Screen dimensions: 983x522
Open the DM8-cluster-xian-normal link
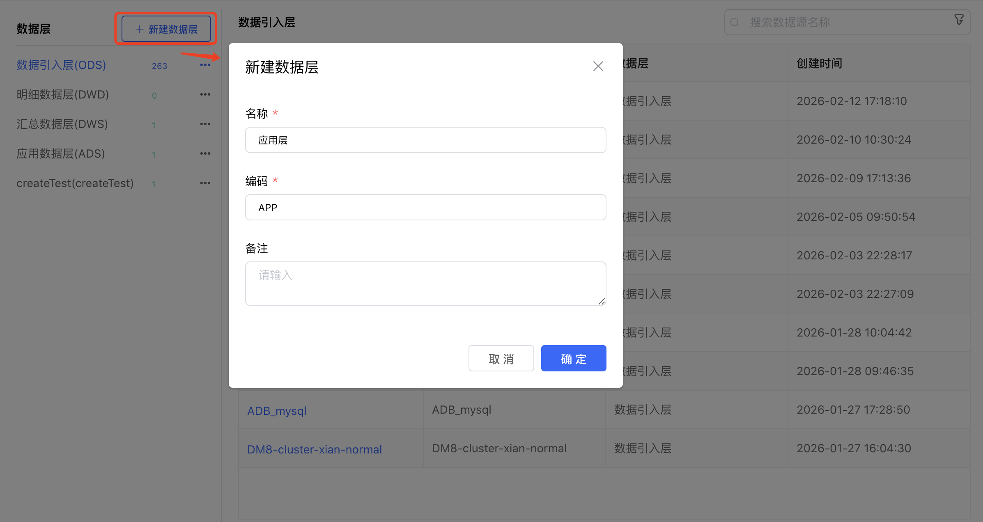point(314,449)
